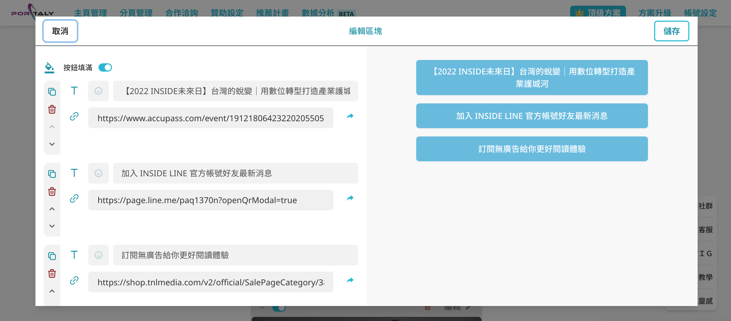Open emoji picker for 2022 INSIDE未來日 title

pyautogui.click(x=99, y=91)
